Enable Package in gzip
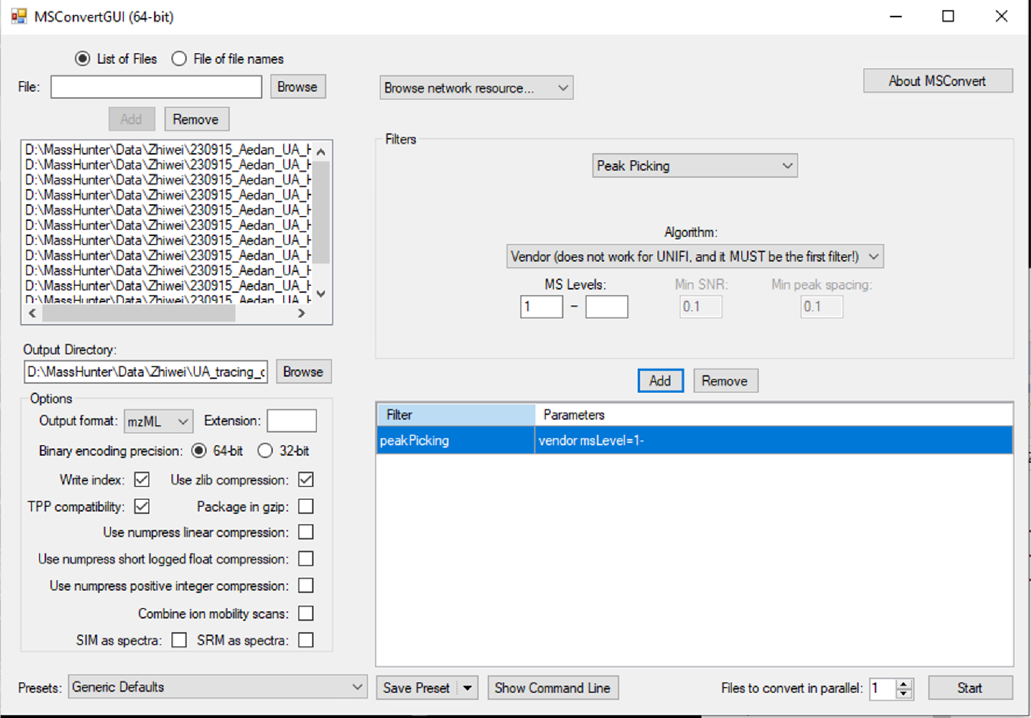This screenshot has width=1031, height=718. (306, 506)
